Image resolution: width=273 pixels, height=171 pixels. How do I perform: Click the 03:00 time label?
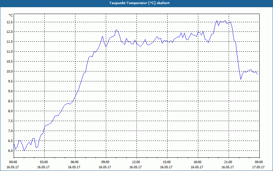44,162
